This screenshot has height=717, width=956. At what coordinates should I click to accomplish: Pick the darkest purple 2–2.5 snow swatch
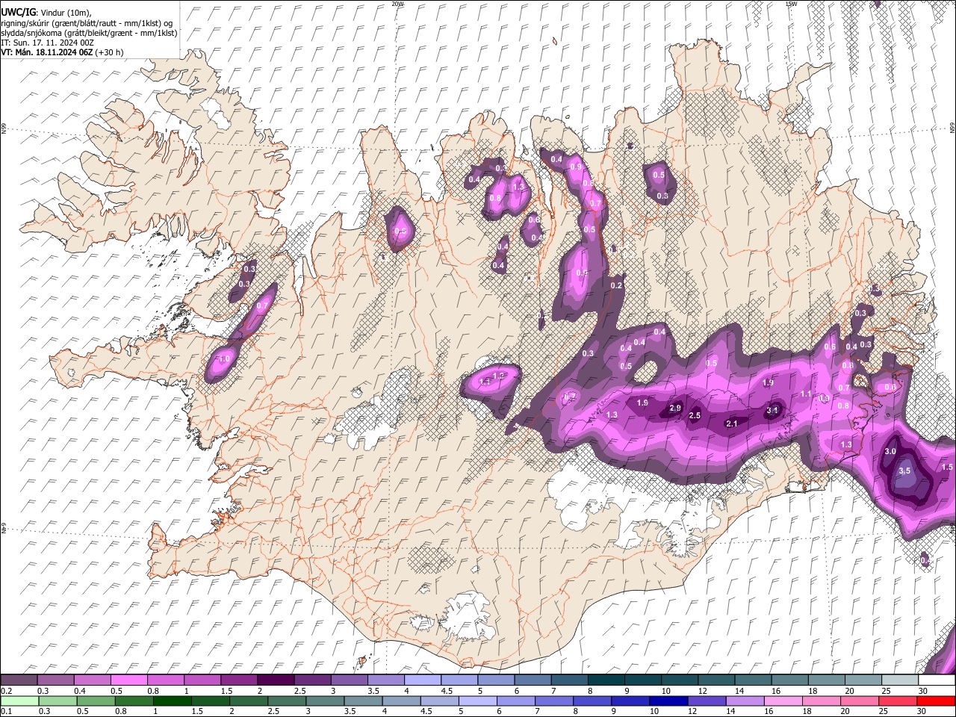tap(276, 680)
